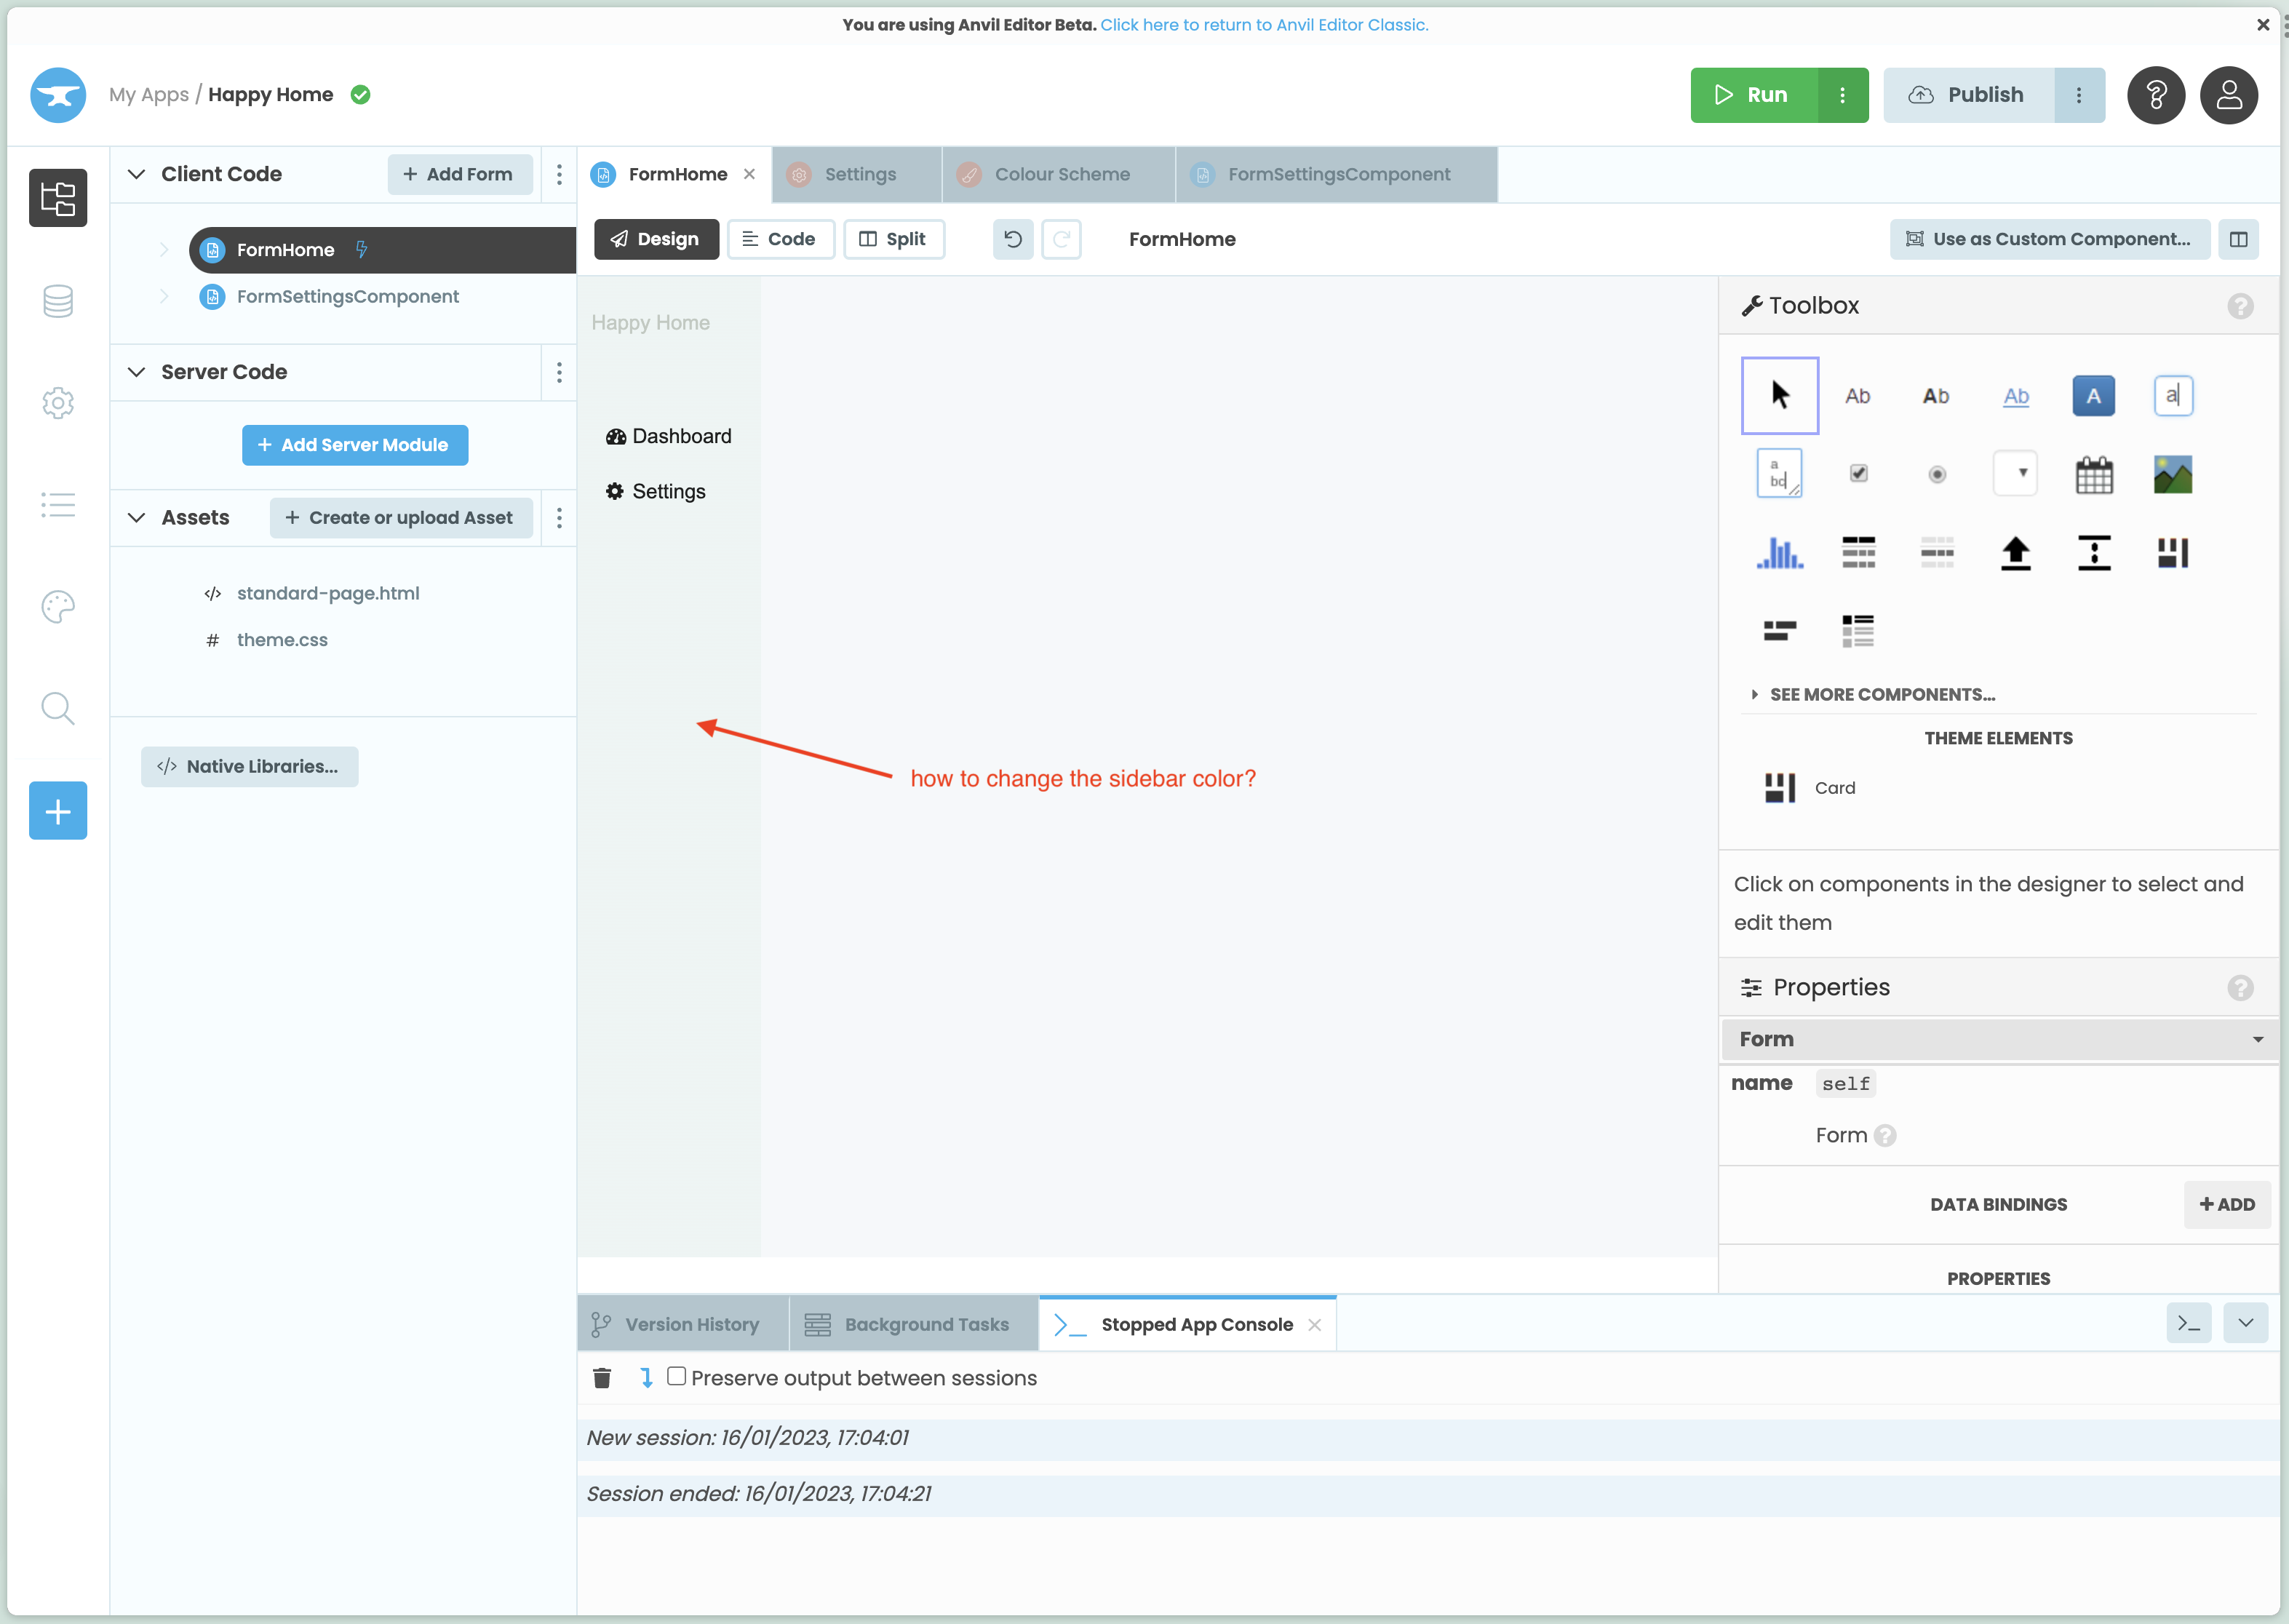The height and width of the screenshot is (1624, 2289).
Task: Click Use as Custom Component button
Action: click(x=2049, y=239)
